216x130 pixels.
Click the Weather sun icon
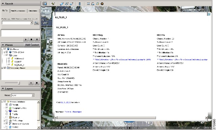pyautogui.click(x=10, y=117)
